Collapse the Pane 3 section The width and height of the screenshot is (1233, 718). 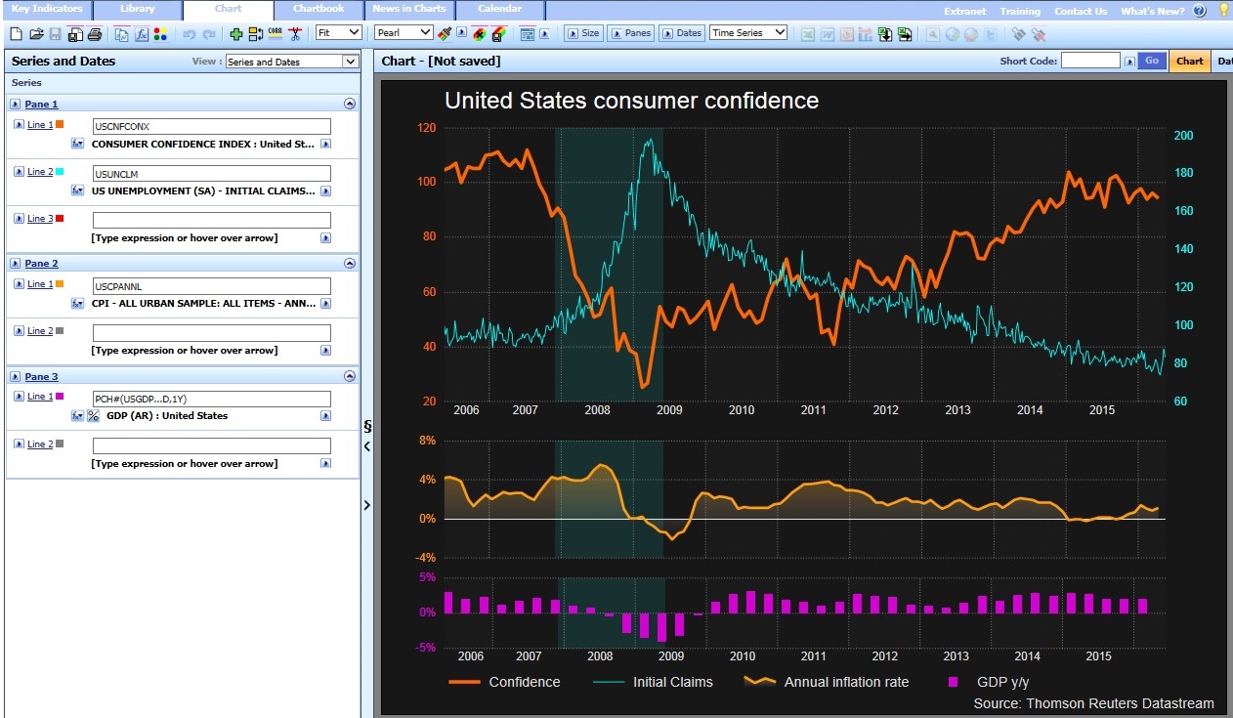point(350,376)
